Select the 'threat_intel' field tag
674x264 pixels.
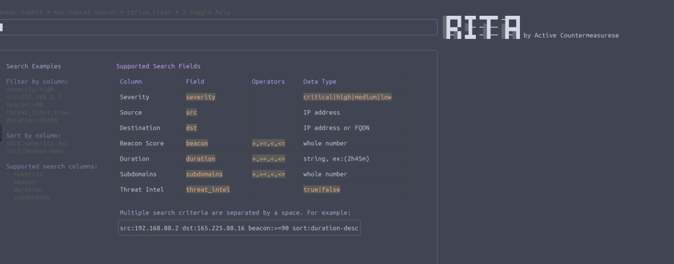(x=207, y=190)
